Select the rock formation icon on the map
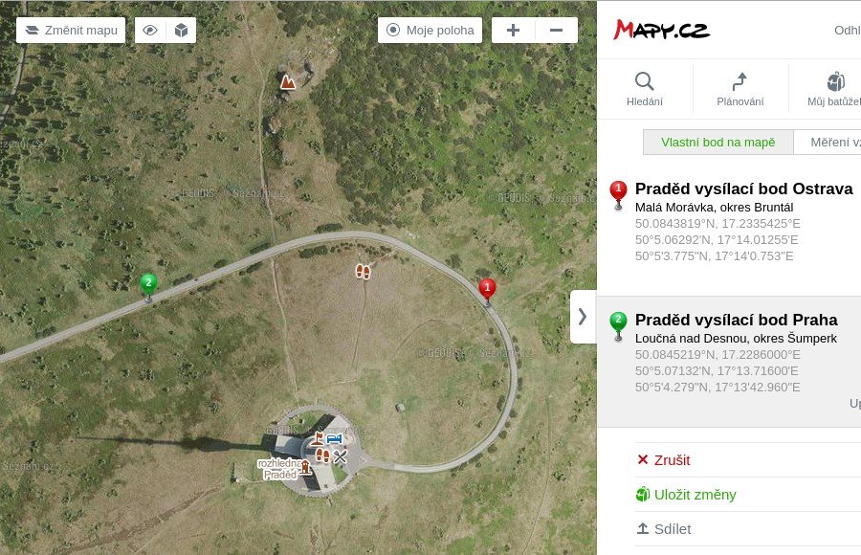The width and height of the screenshot is (861, 555). 288,82
